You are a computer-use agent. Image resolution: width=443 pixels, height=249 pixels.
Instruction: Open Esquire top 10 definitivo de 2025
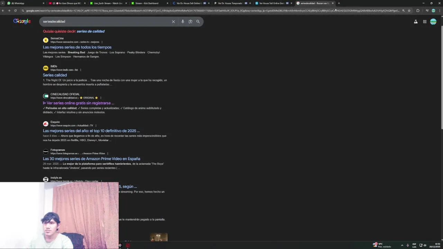pos(91,131)
